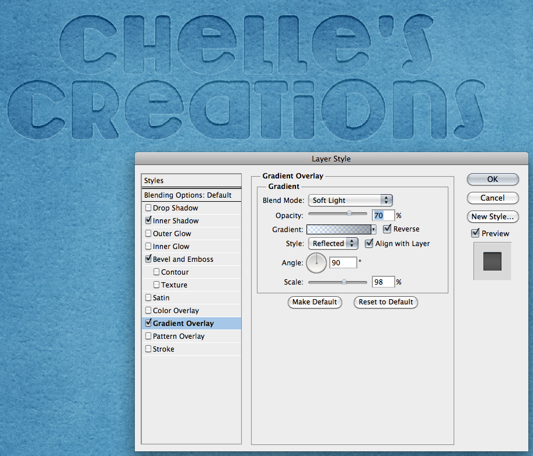The image size is (533, 456).
Task: Click the Reset to Default button
Action: click(386, 302)
